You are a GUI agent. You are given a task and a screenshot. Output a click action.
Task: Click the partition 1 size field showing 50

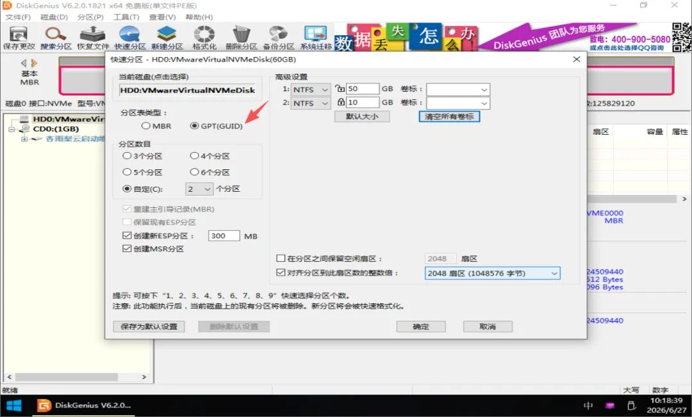point(362,89)
